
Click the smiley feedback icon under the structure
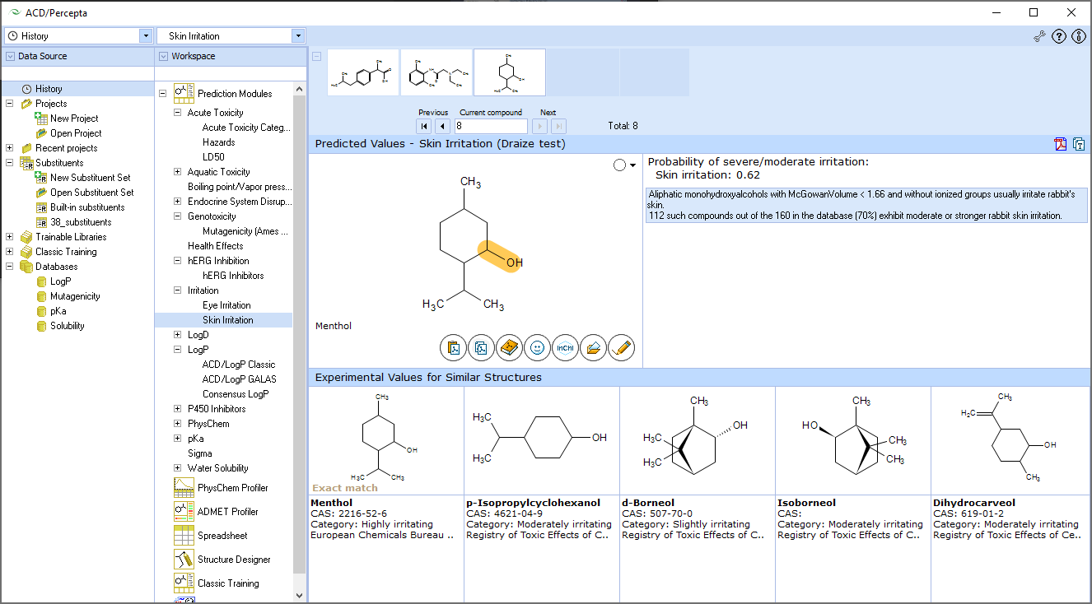(x=537, y=347)
